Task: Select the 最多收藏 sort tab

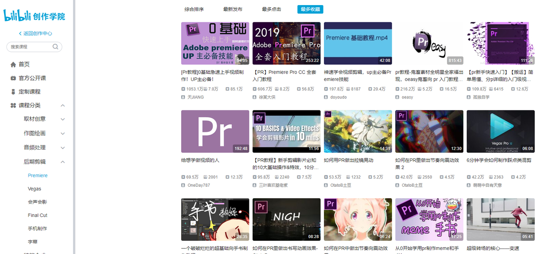Action: (x=310, y=9)
